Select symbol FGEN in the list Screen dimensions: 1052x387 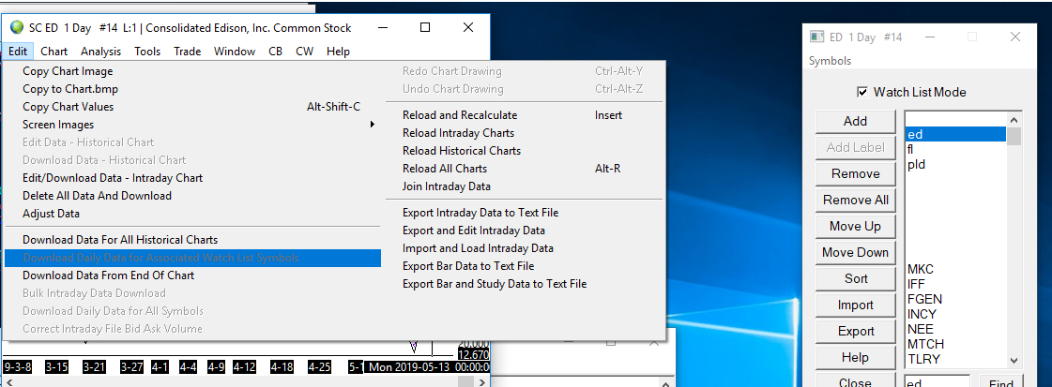(x=955, y=299)
